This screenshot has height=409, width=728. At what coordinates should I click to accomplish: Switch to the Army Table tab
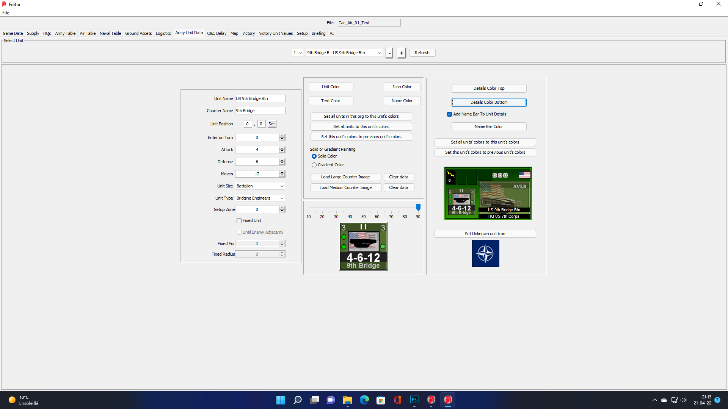pyautogui.click(x=65, y=33)
